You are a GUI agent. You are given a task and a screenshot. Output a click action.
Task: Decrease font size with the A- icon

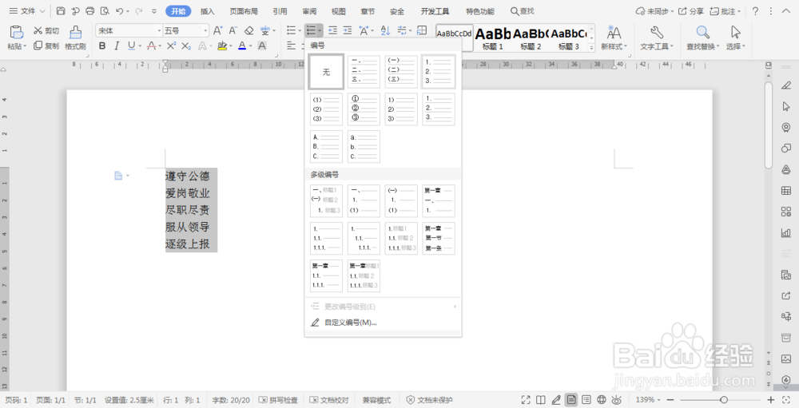pyautogui.click(x=233, y=30)
